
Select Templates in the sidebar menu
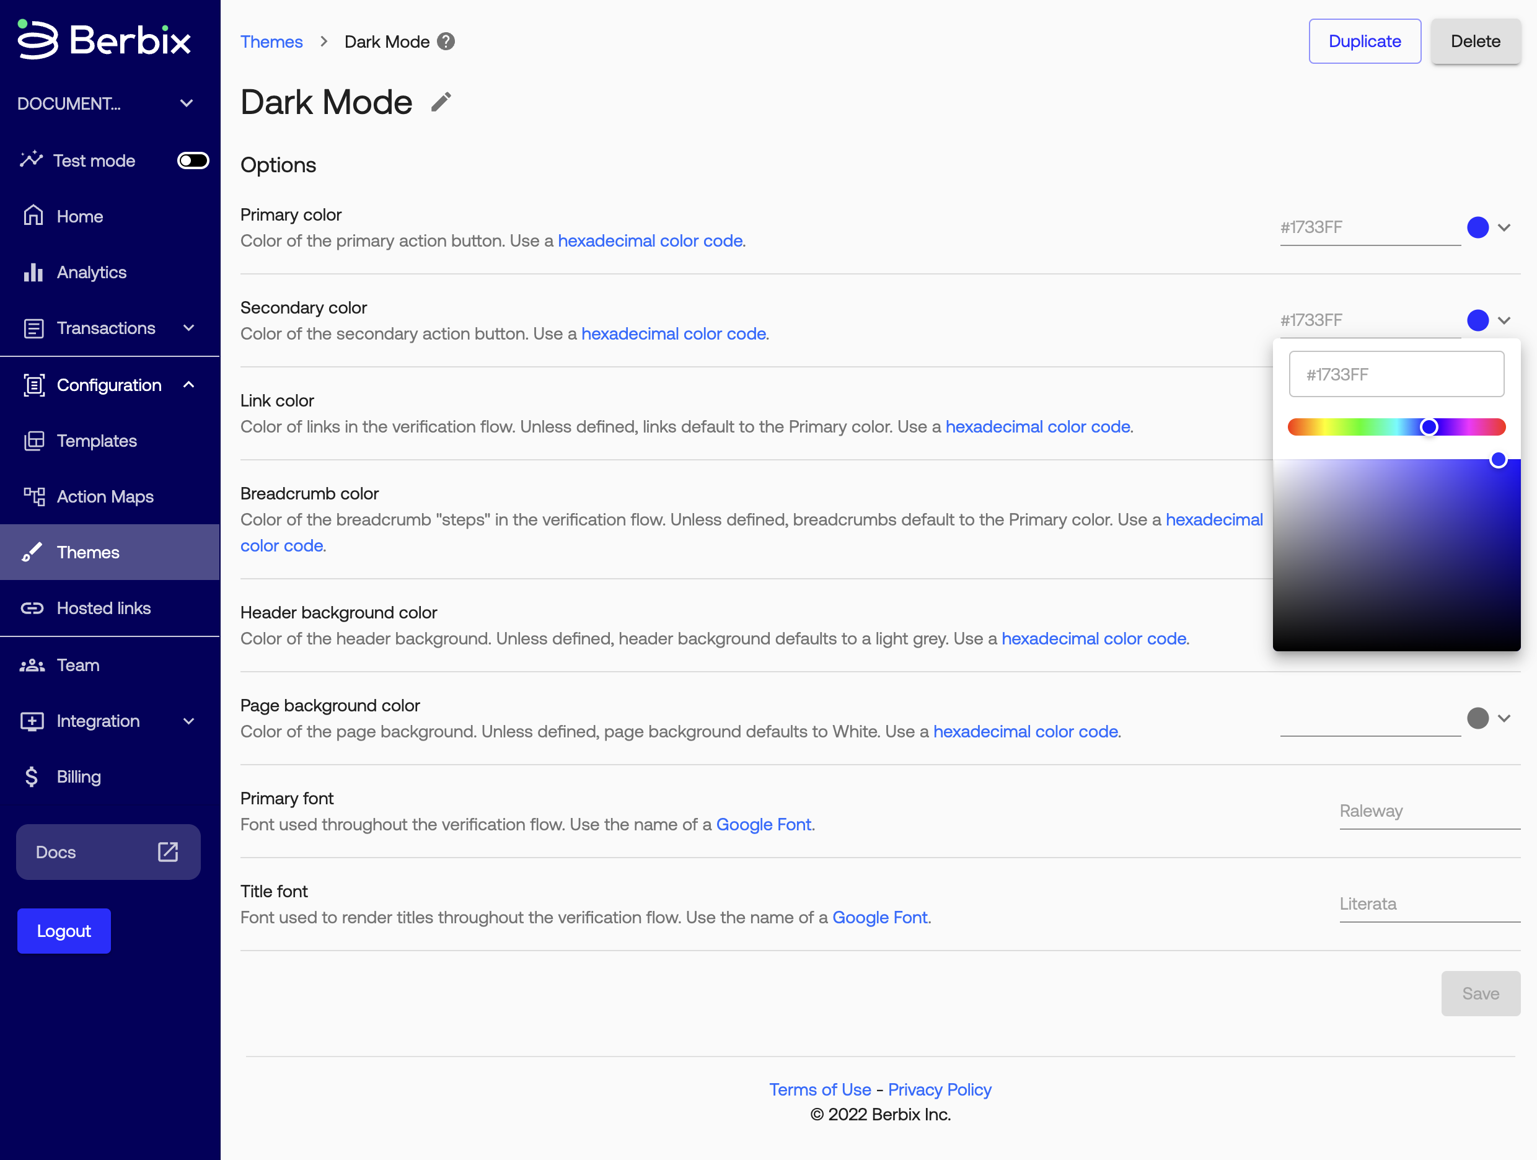click(97, 441)
